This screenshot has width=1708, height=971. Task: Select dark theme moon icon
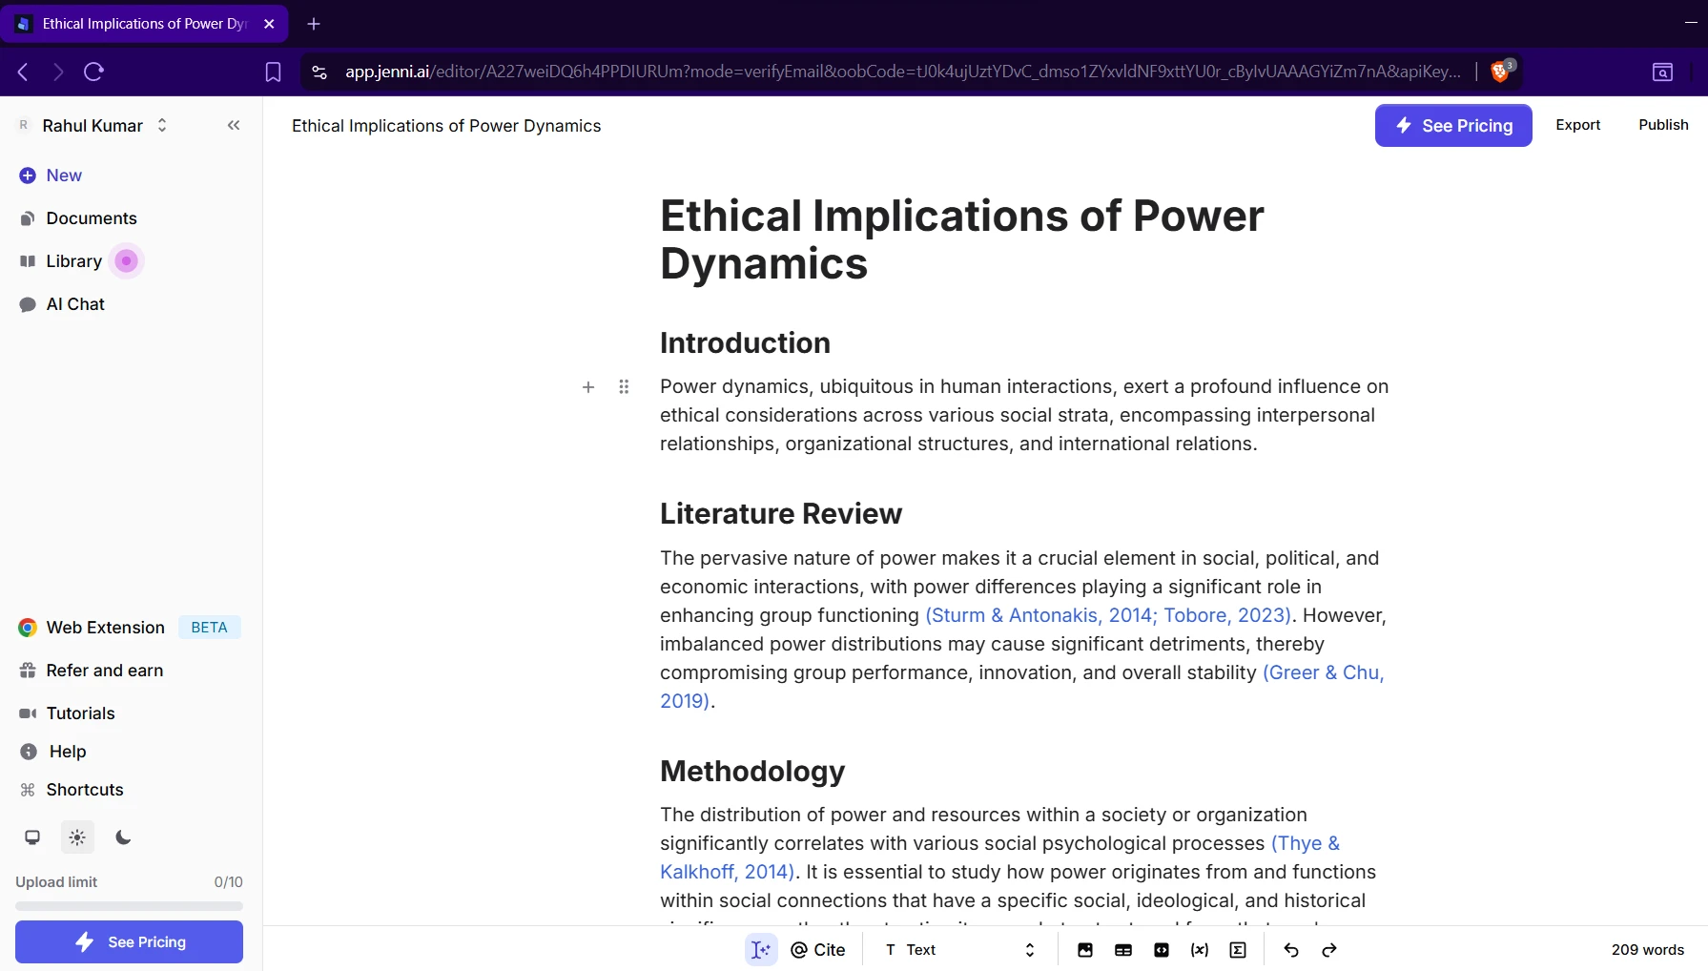tap(123, 837)
